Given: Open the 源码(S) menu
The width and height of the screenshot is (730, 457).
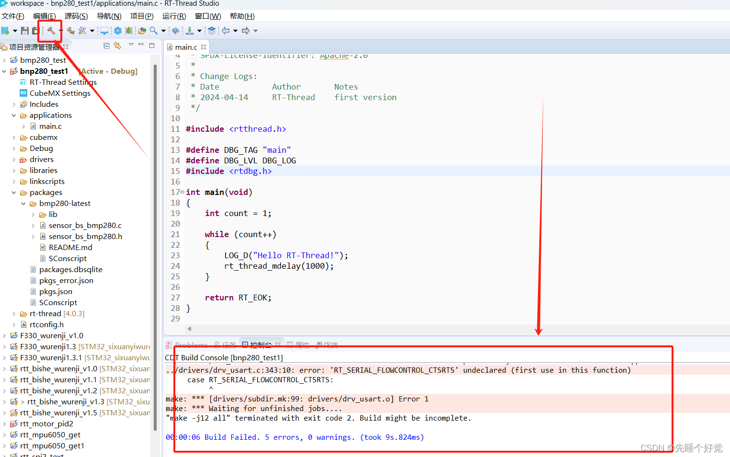Looking at the screenshot, I should coord(76,16).
